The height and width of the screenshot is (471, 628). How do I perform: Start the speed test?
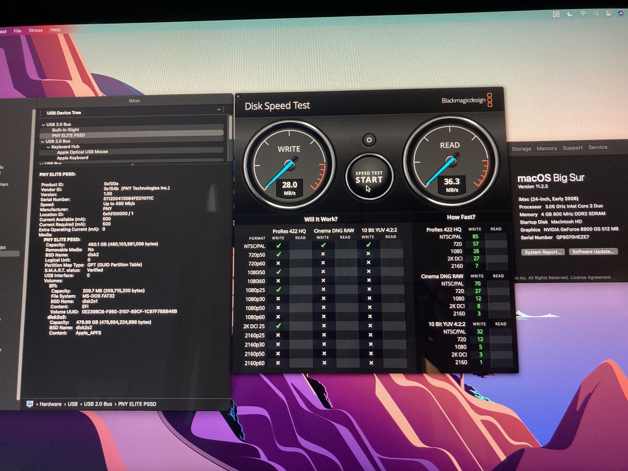tap(369, 177)
